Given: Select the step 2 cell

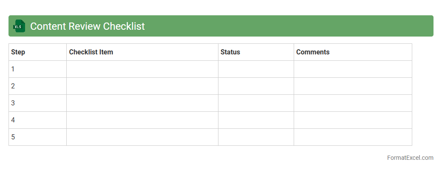Looking at the screenshot, I should tap(37, 86).
